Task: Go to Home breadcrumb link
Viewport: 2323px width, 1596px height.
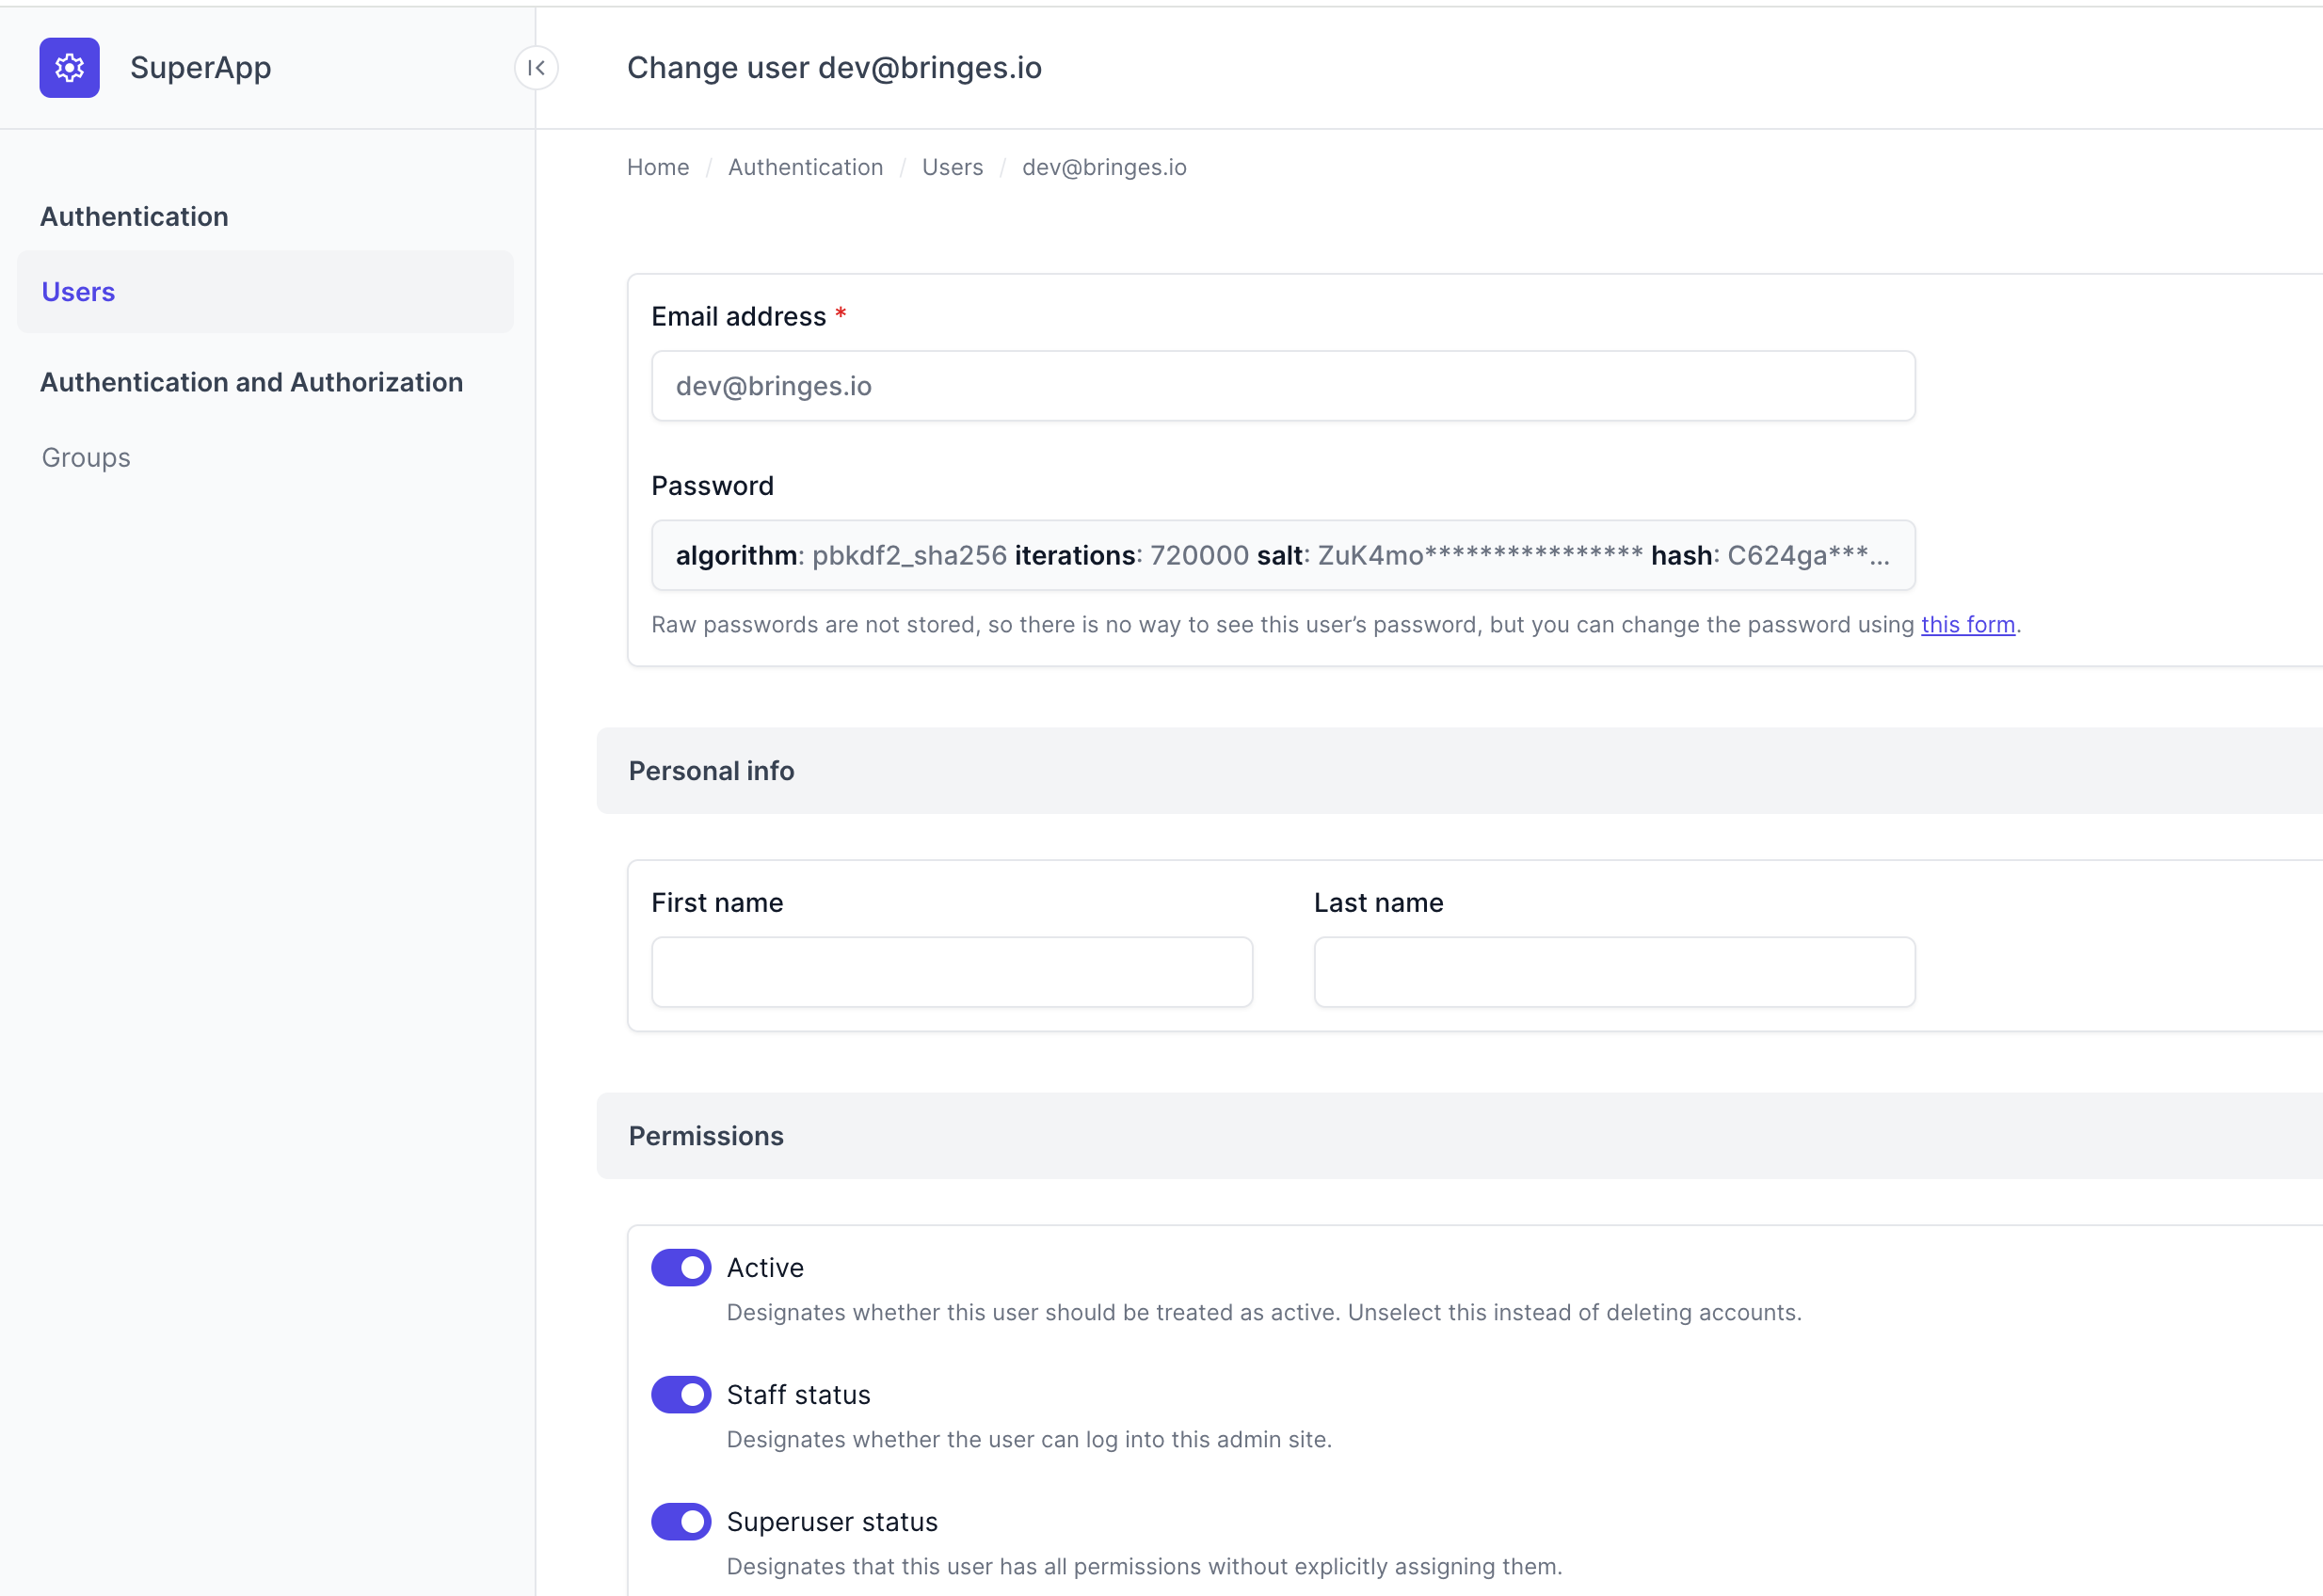Action: pos(657,167)
